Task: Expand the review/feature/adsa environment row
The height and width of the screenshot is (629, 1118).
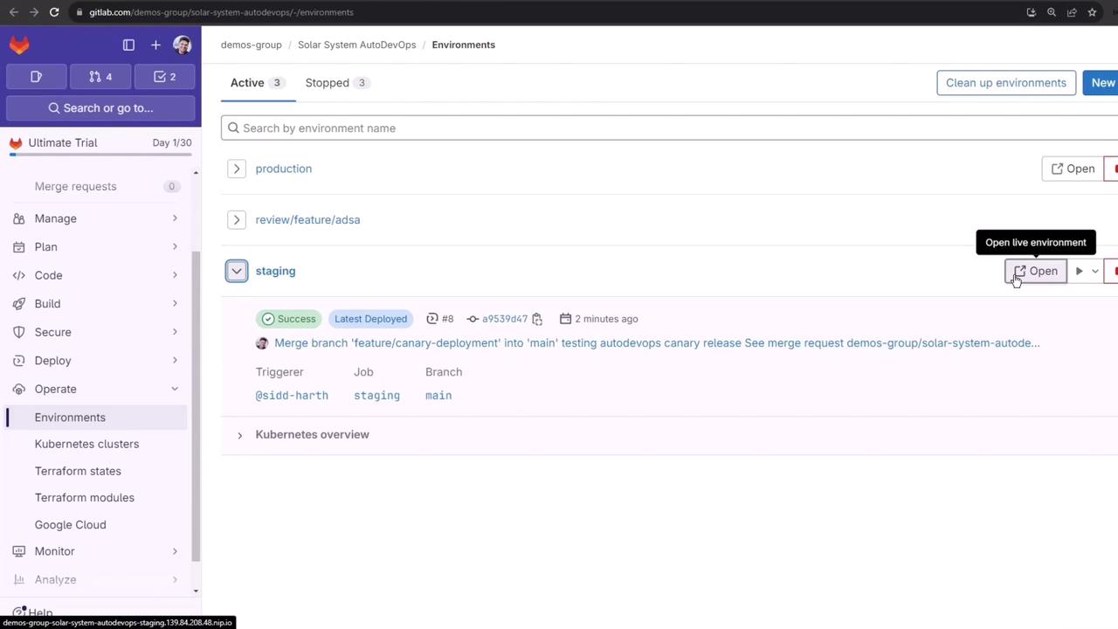Action: (x=236, y=220)
